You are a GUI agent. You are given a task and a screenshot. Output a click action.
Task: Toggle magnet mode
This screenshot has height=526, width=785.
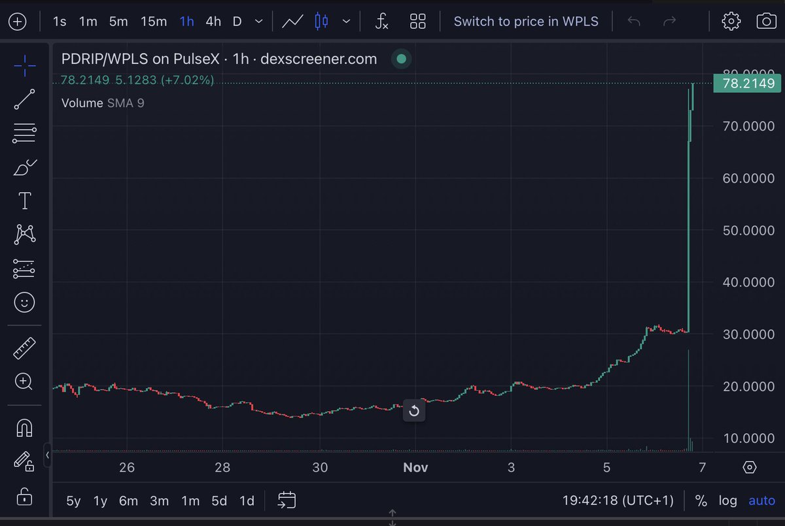click(x=24, y=428)
